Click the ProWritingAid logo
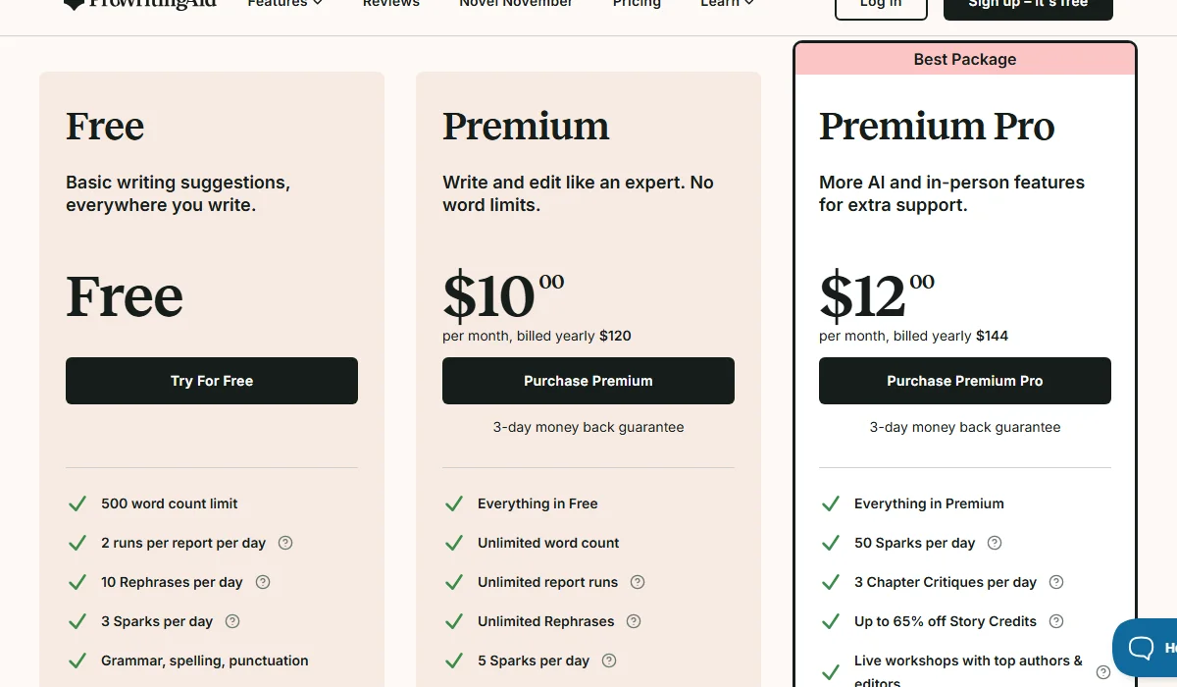 139,5
